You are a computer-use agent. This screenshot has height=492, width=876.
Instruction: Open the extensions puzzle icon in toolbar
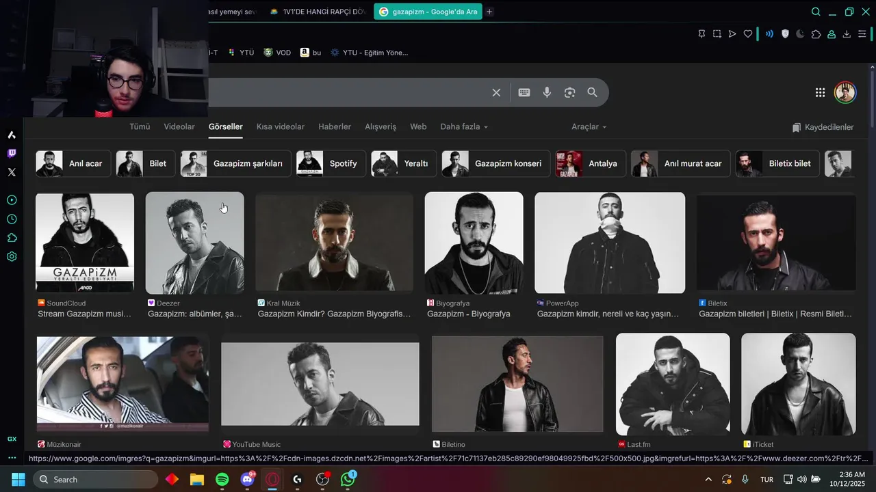pyautogui.click(x=816, y=33)
